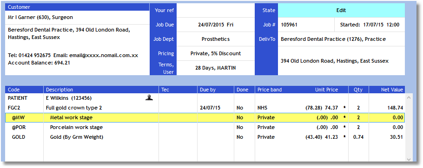
Task: Open the Pricing Private 5% Discount field
Action: pos(216,53)
